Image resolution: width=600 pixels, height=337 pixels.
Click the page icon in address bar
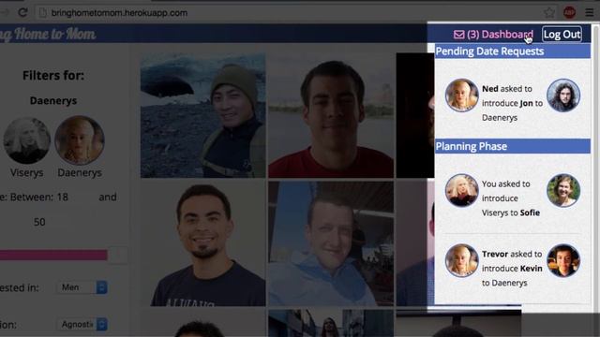(x=43, y=12)
